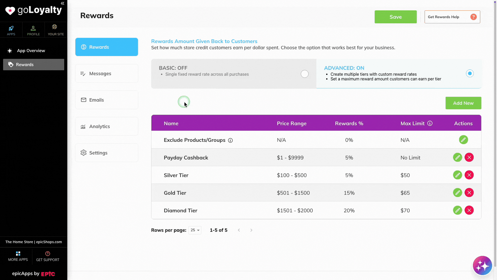Open the Rows per page dropdown
Image resolution: width=497 pixels, height=280 pixels.
[195, 230]
